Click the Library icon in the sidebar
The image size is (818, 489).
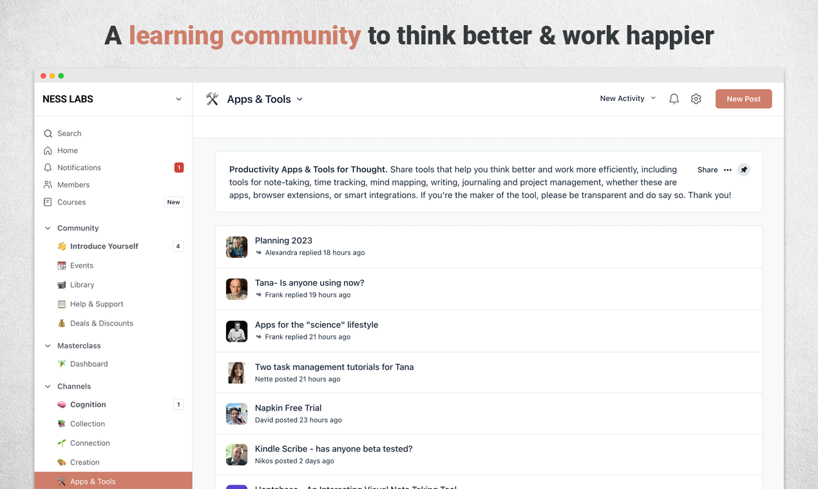point(62,285)
